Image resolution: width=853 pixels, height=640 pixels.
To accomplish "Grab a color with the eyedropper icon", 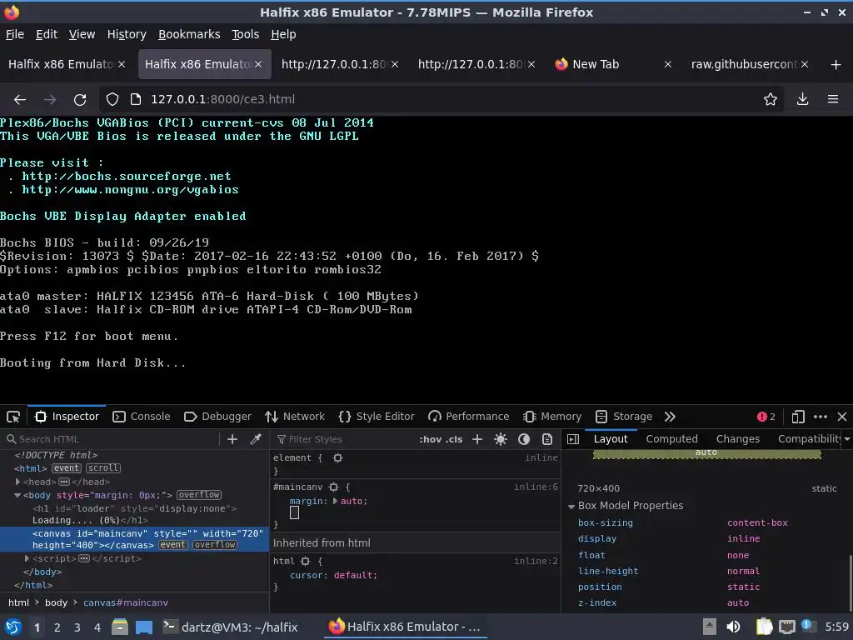I will click(x=256, y=439).
